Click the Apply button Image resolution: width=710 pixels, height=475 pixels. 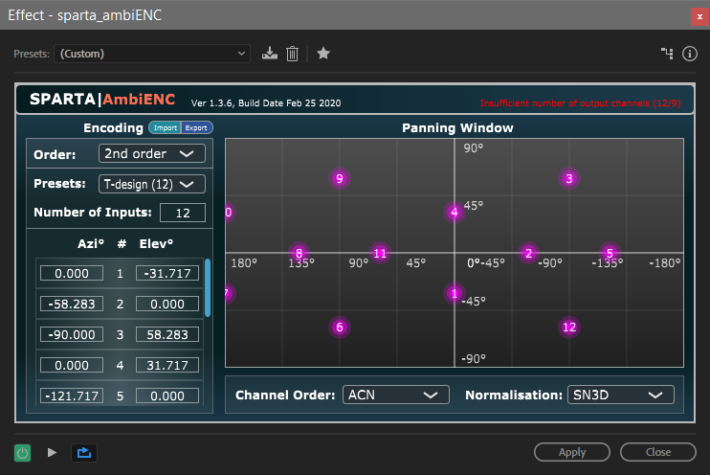pos(572,452)
